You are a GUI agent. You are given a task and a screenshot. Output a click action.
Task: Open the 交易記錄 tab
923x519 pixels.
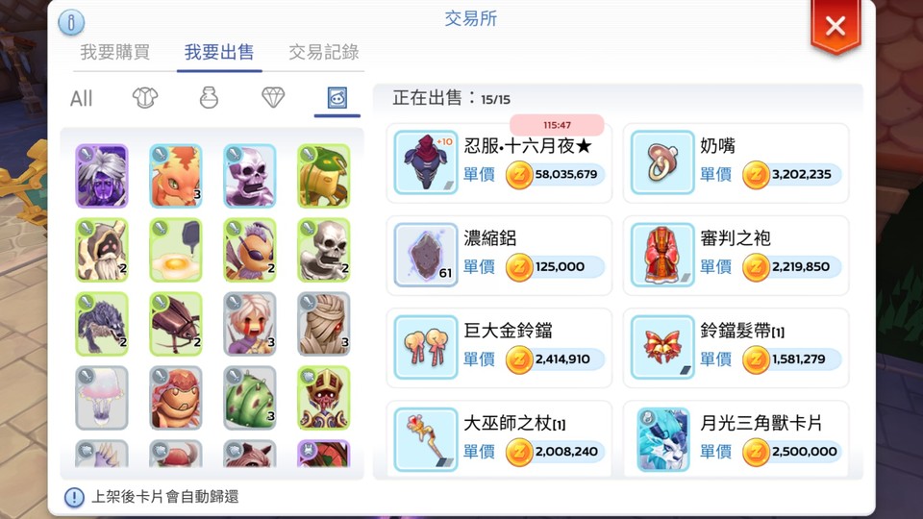(x=323, y=52)
